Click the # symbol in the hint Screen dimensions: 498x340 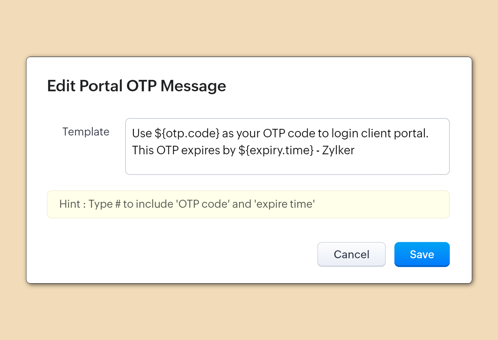(118, 204)
